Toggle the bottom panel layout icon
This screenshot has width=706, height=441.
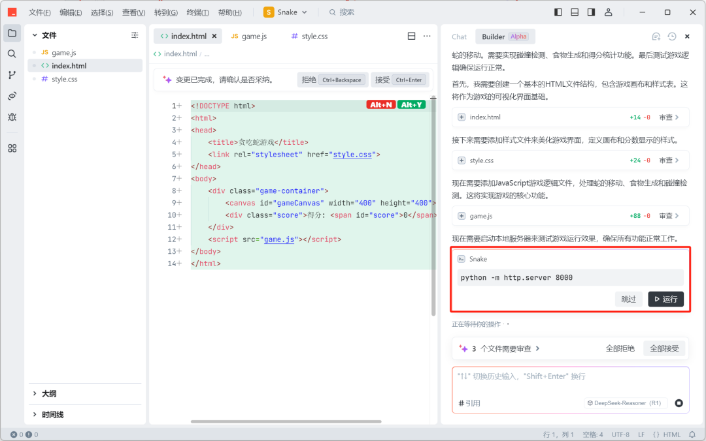pos(575,12)
